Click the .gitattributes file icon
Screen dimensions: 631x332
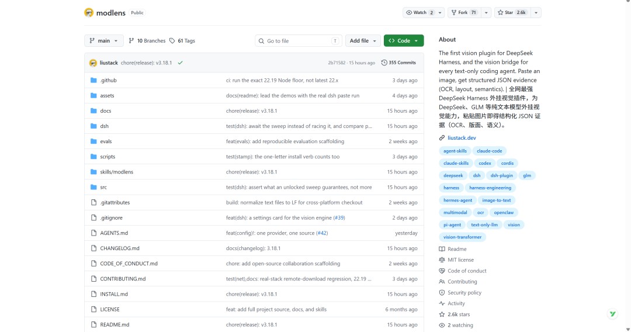pyautogui.click(x=93, y=202)
